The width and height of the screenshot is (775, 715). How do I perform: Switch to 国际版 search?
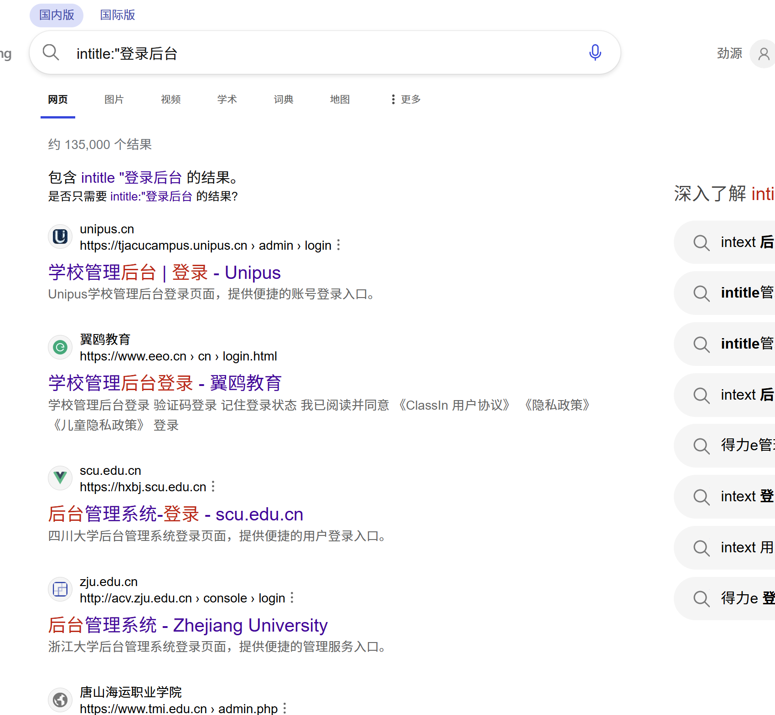pyautogui.click(x=118, y=15)
